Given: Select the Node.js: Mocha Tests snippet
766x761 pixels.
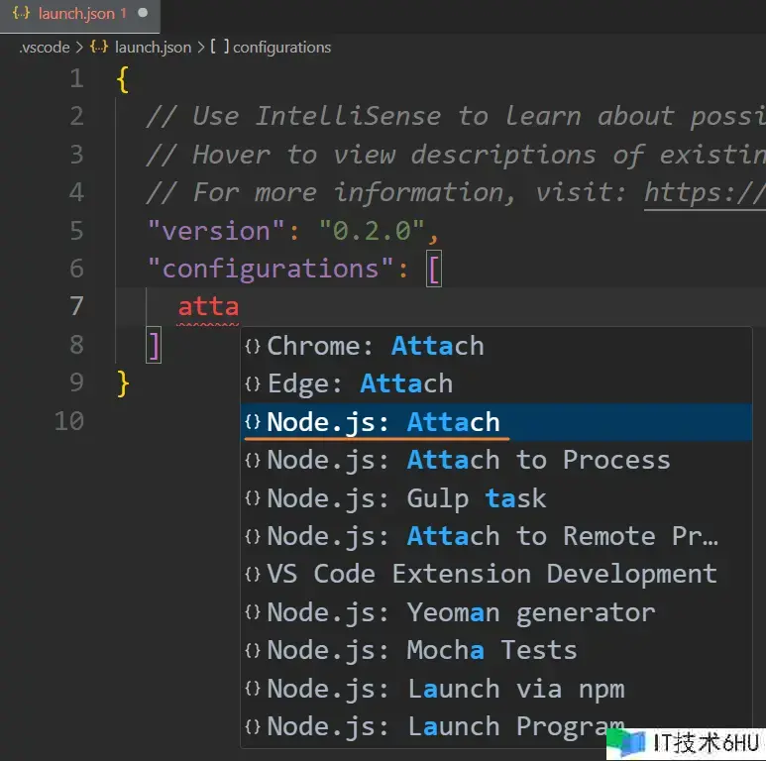Looking at the screenshot, I should [422, 651].
